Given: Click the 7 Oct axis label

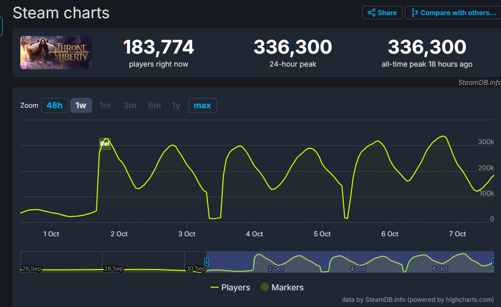Looking at the screenshot, I should pyautogui.click(x=457, y=234).
